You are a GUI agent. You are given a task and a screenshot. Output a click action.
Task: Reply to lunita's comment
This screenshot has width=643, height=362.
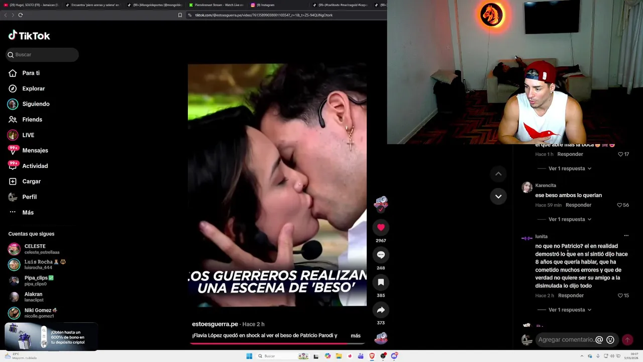571,296
